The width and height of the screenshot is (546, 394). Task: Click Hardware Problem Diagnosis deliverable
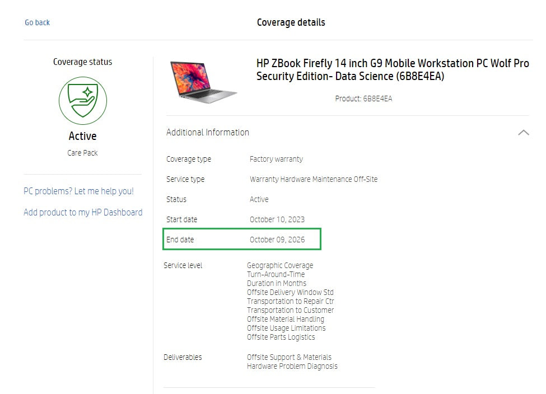[292, 366]
